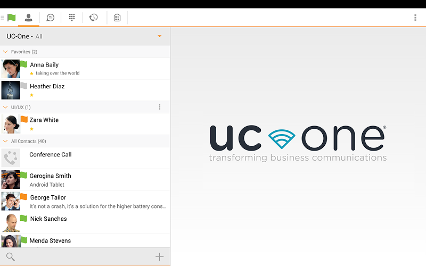
Task: Click George Tailor's profile photo
Action: [x=11, y=202]
